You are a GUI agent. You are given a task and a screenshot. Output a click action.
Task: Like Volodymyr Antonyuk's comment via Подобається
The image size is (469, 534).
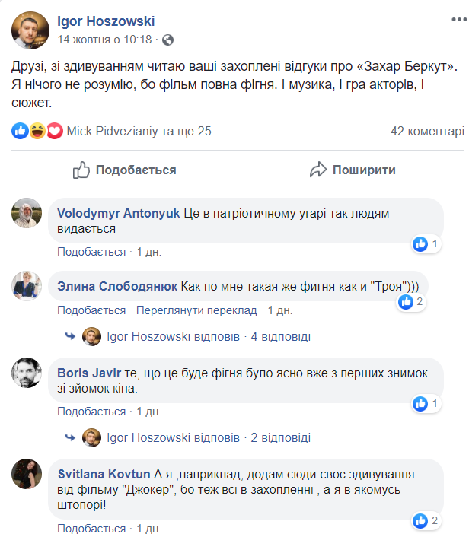91,252
